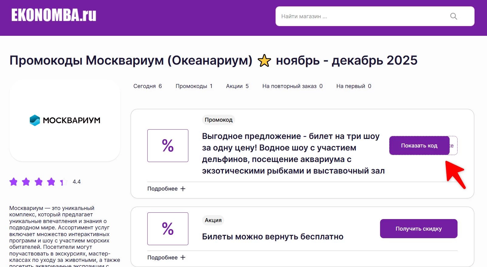Screen dimensions: 487x267
Task: Open the 'Выгодное предложение' offer title
Action: coord(293,154)
